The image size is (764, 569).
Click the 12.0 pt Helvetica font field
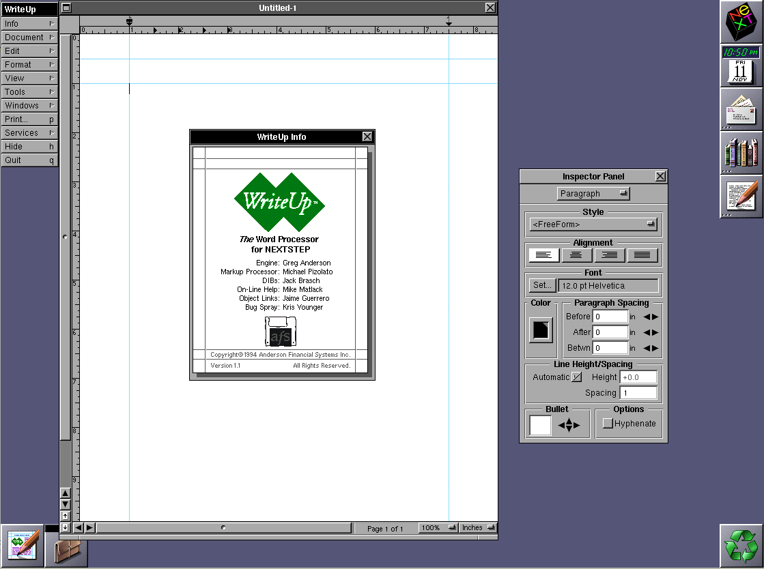pyautogui.click(x=608, y=286)
